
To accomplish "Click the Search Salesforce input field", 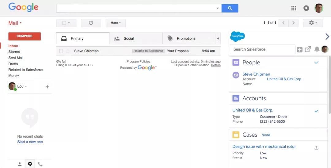I will tap(262, 49).
